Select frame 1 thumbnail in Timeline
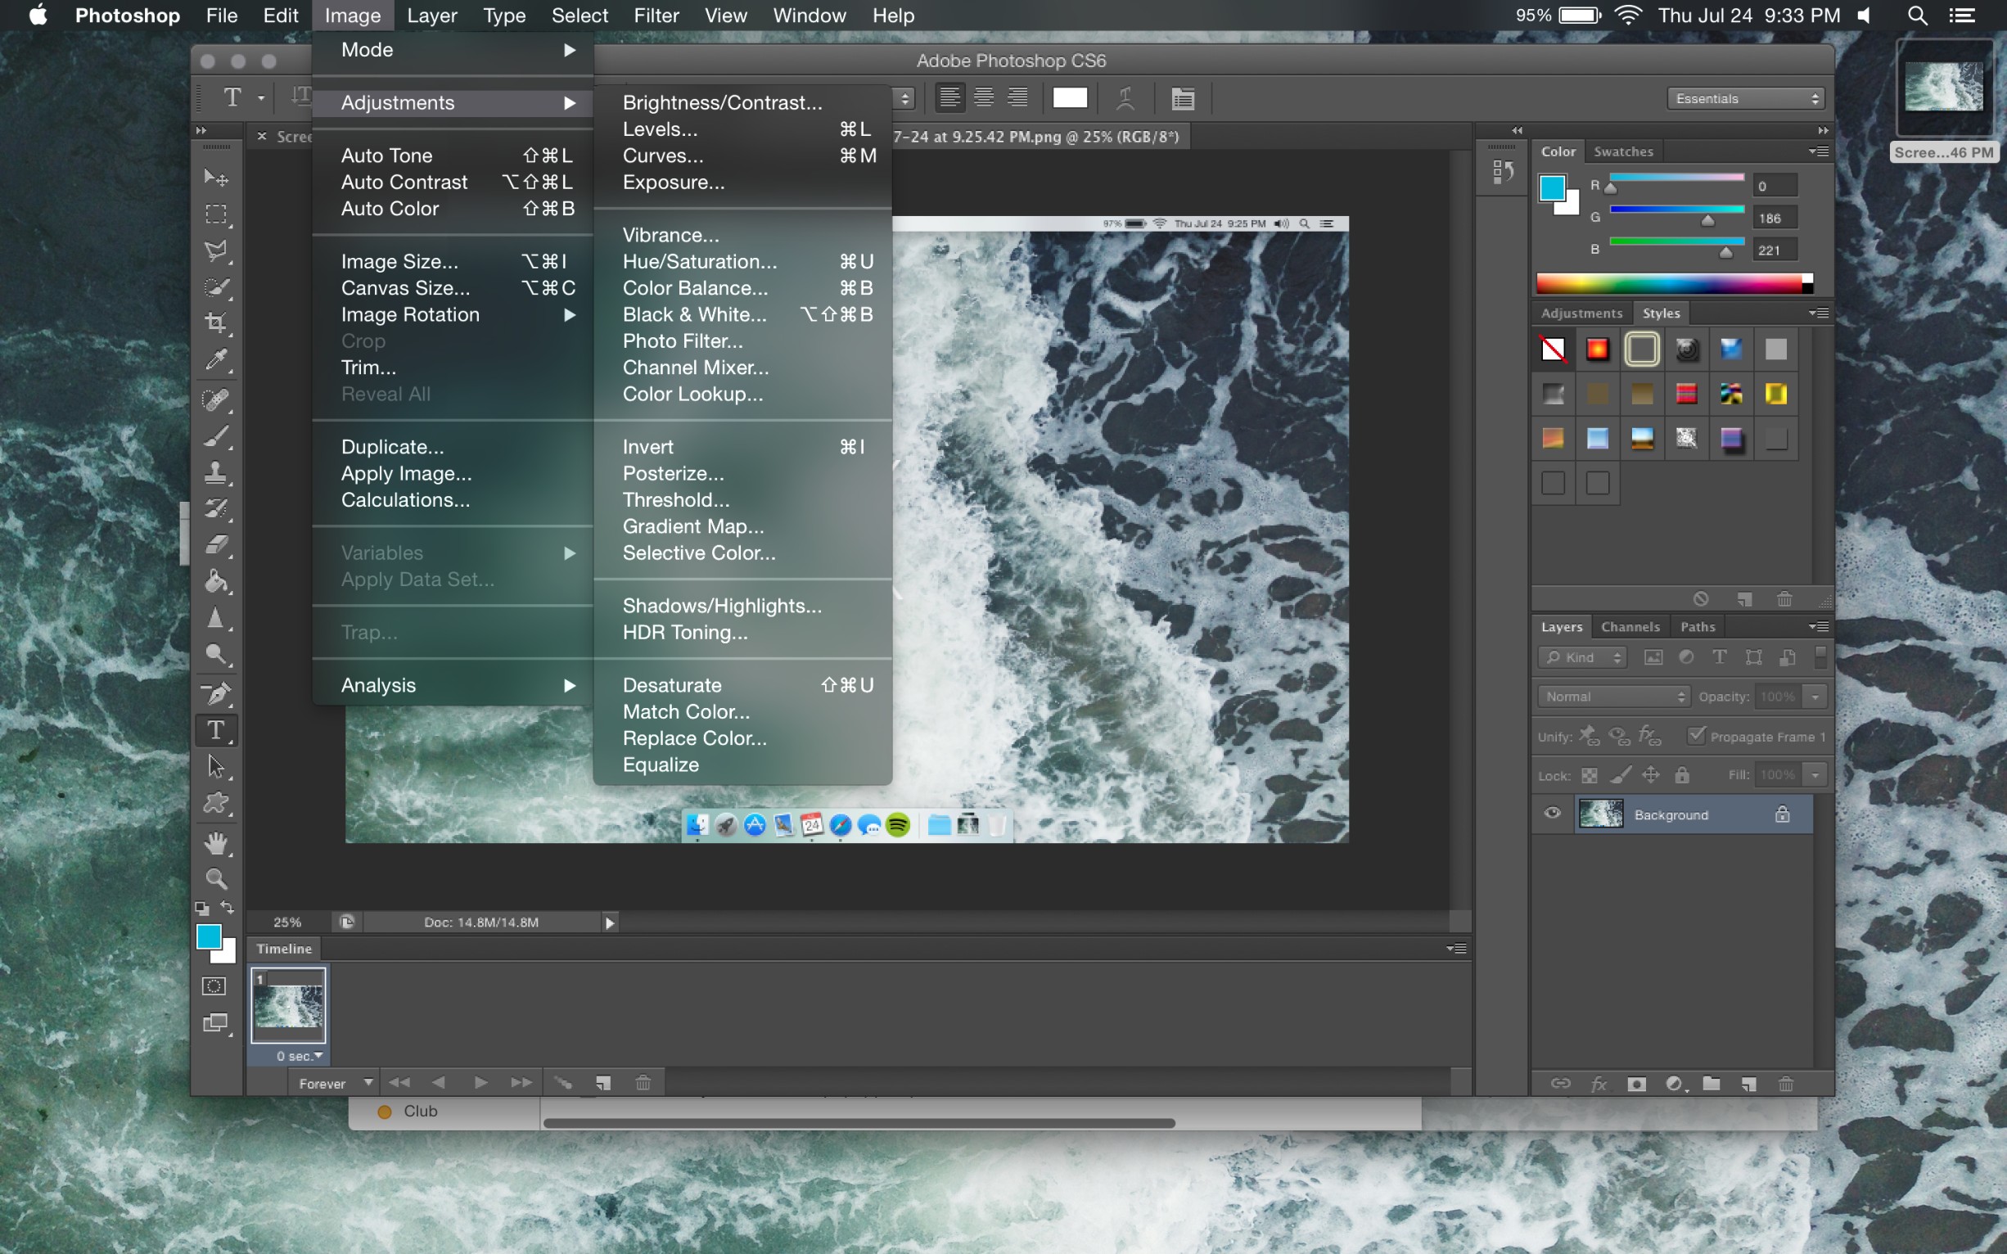Viewport: 2007px width, 1254px height. coord(288,1004)
